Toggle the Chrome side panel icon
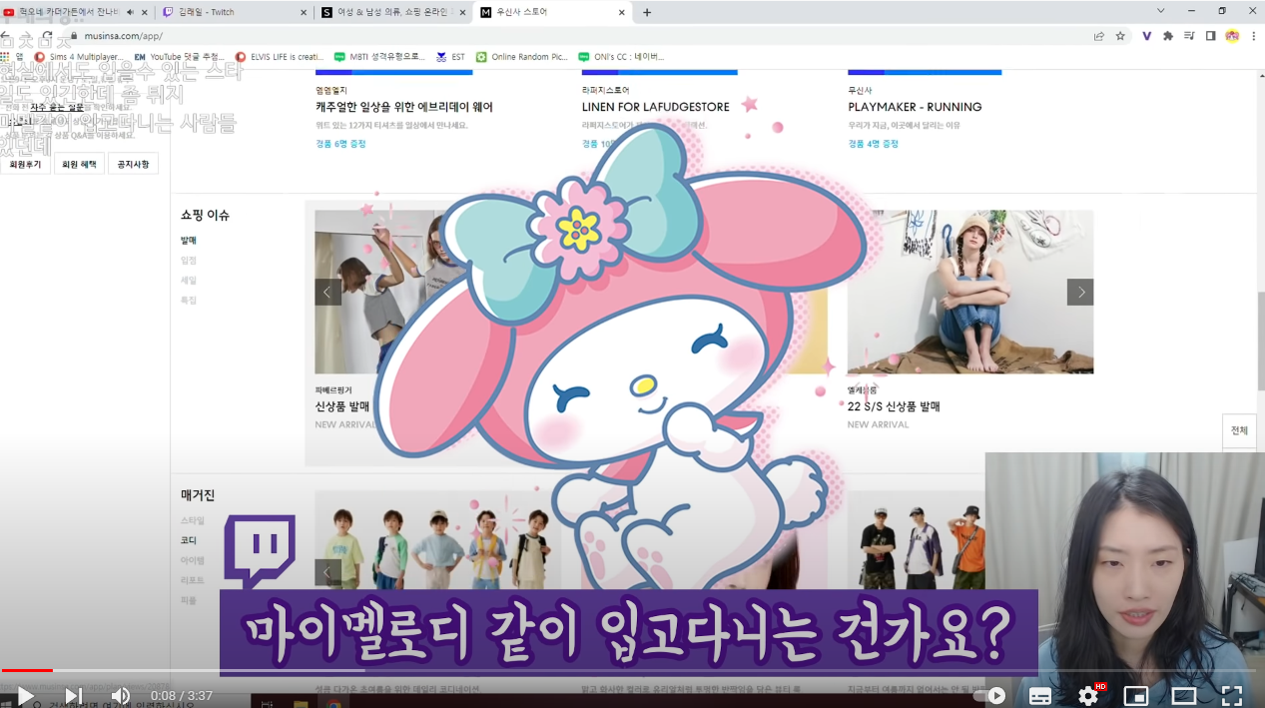This screenshot has width=1265, height=708. pos(1210,36)
